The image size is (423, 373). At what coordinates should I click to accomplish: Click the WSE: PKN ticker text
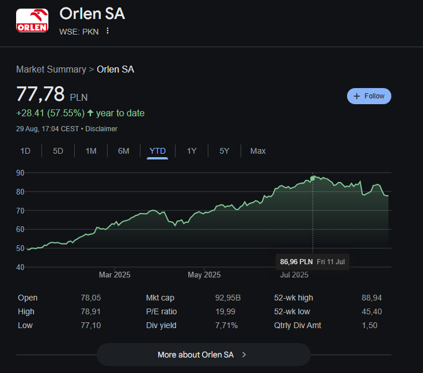click(x=79, y=32)
